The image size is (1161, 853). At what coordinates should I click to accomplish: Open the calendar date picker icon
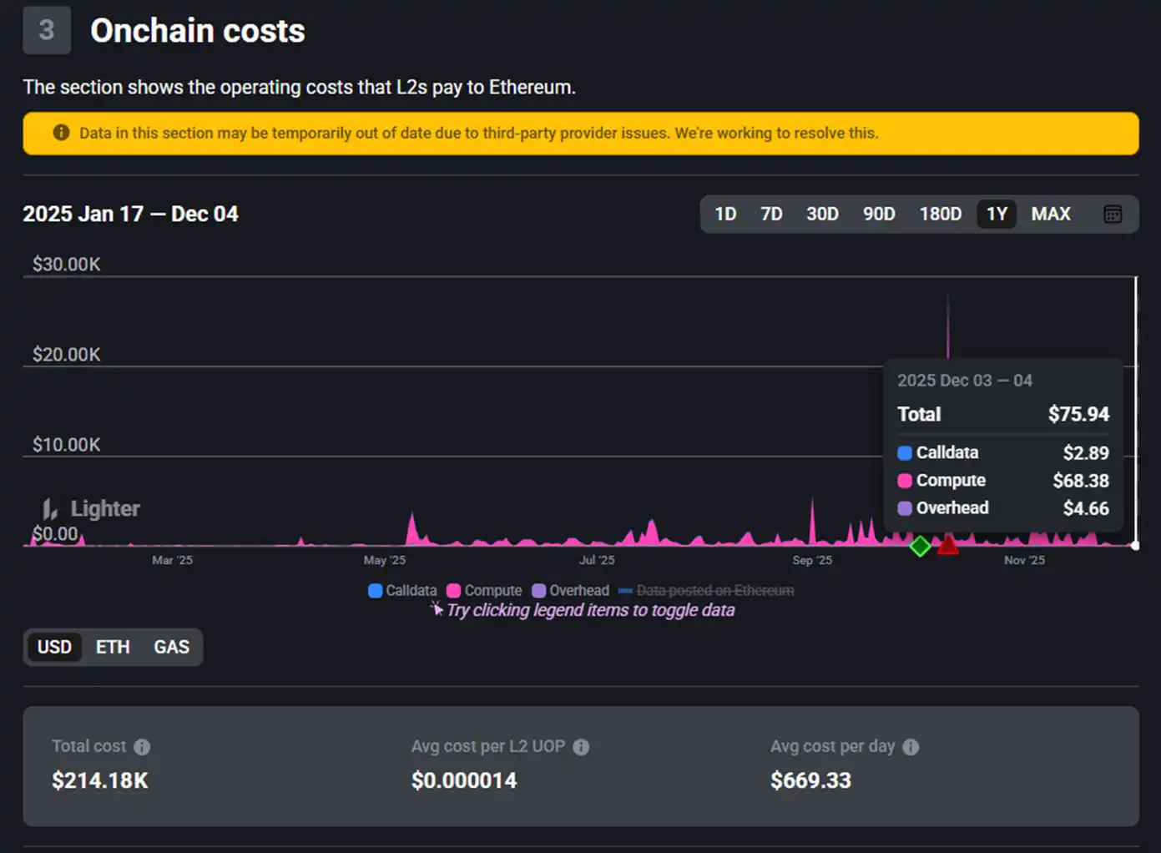1112,215
